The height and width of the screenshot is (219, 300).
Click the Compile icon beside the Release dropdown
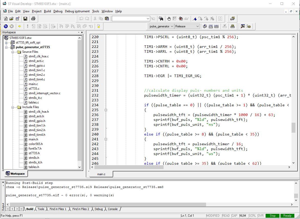click(205, 26)
